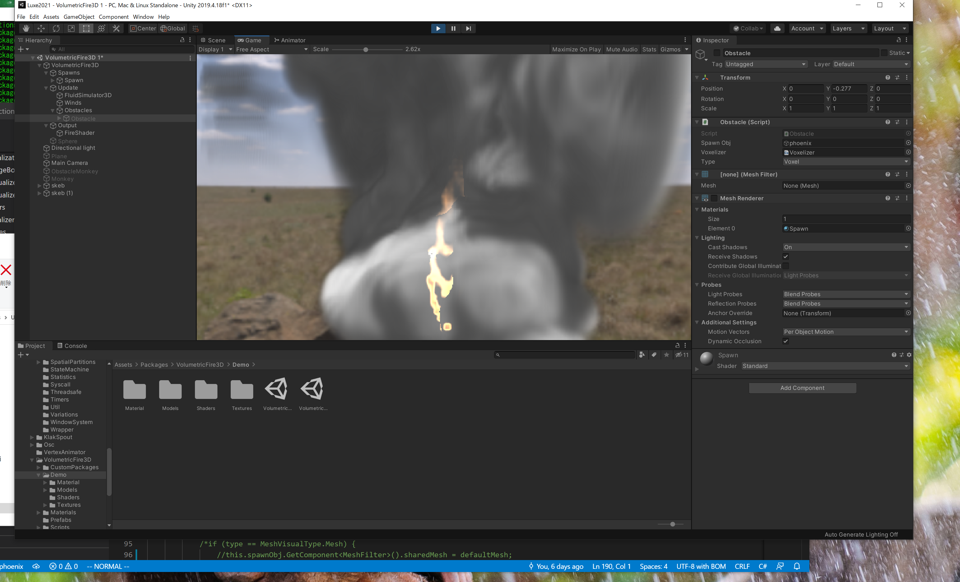Click the Pause playback button
Image resolution: width=960 pixels, height=582 pixels.
pos(453,29)
